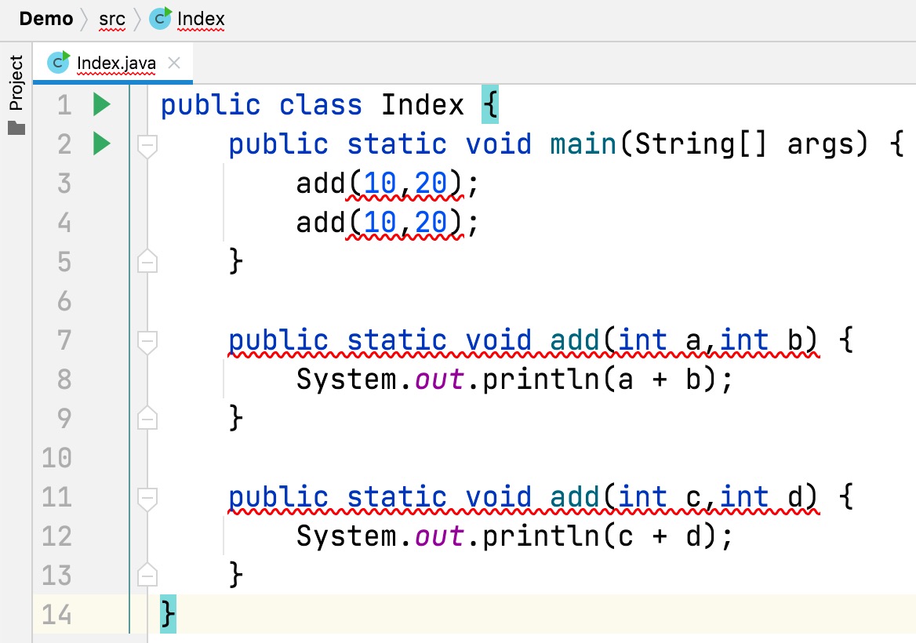Click the fold end marker on line 5
This screenshot has width=916, height=643.
(x=147, y=262)
